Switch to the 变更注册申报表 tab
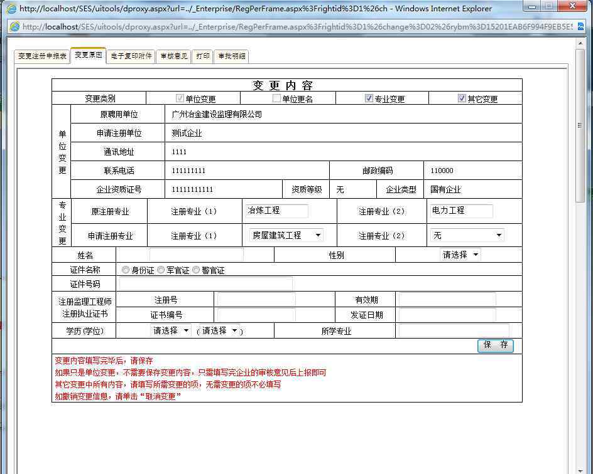 point(42,56)
